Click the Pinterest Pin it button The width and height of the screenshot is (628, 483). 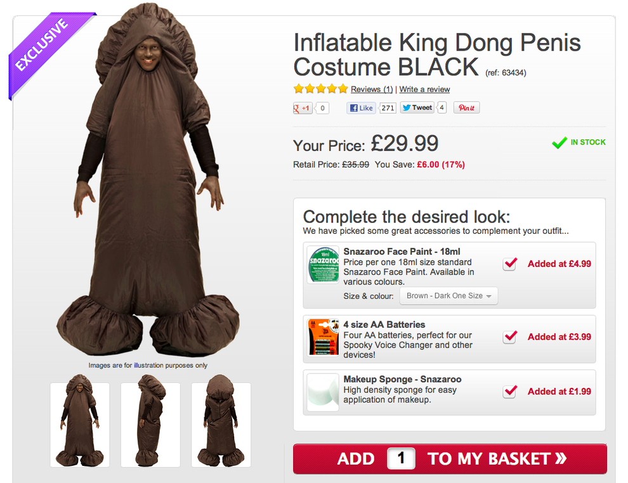pyautogui.click(x=466, y=108)
